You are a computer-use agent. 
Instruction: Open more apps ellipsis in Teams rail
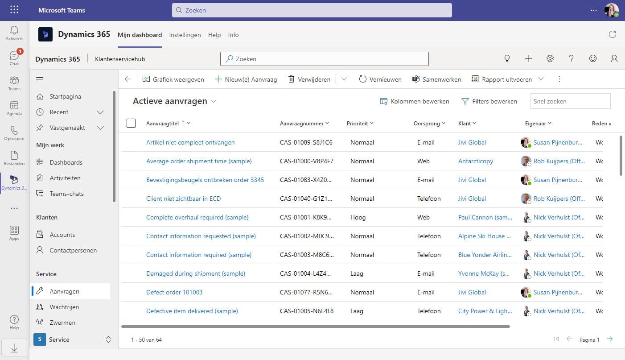click(14, 208)
